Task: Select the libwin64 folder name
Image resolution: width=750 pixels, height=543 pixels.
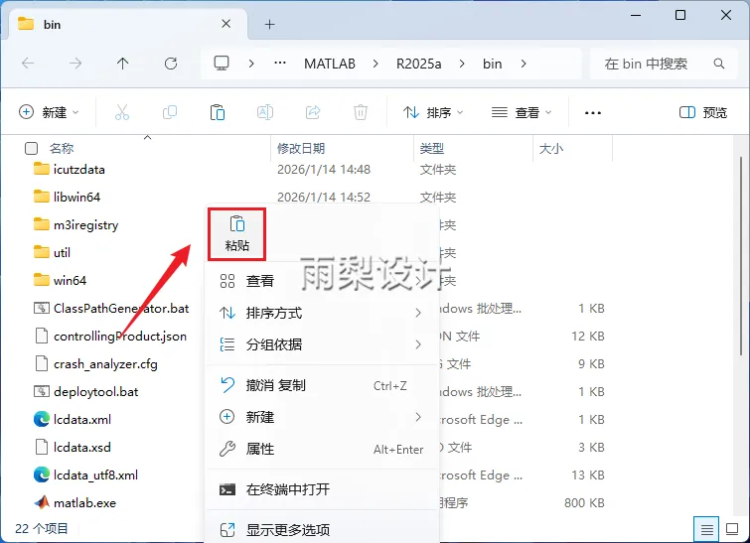Action: 77,197
